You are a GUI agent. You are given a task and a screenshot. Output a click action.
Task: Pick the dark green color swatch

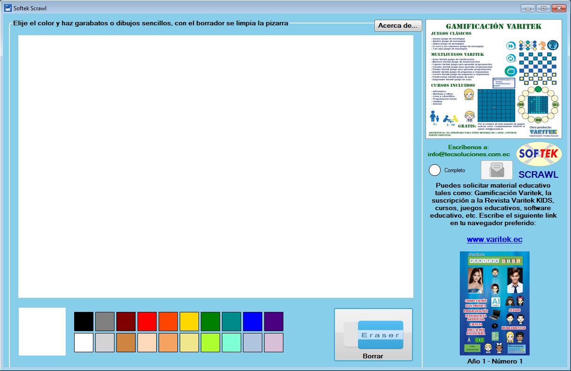click(x=210, y=321)
